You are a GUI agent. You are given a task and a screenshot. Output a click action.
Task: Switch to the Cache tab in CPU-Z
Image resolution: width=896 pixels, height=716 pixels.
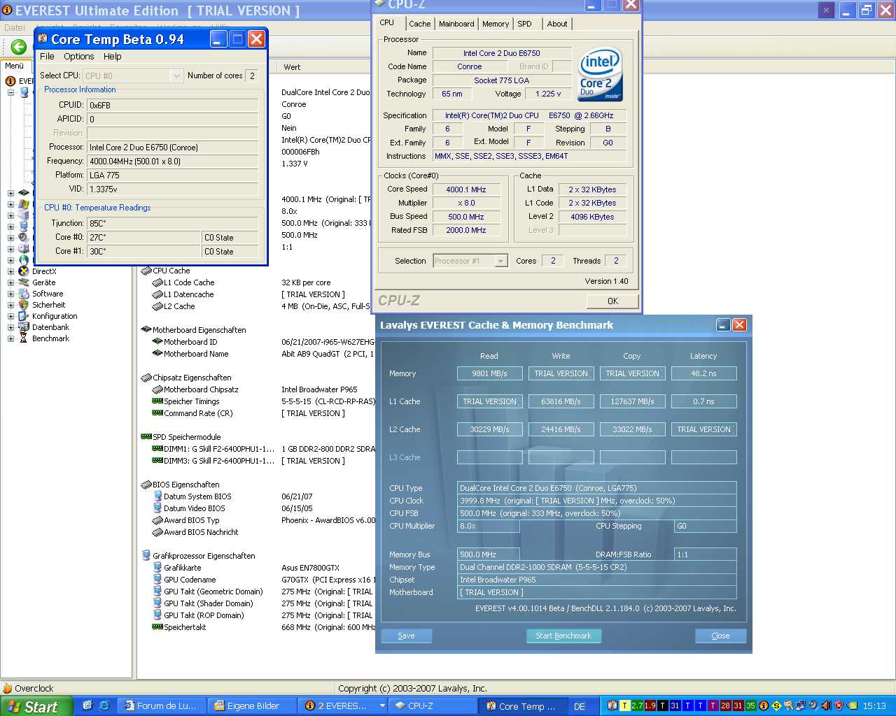pos(420,24)
